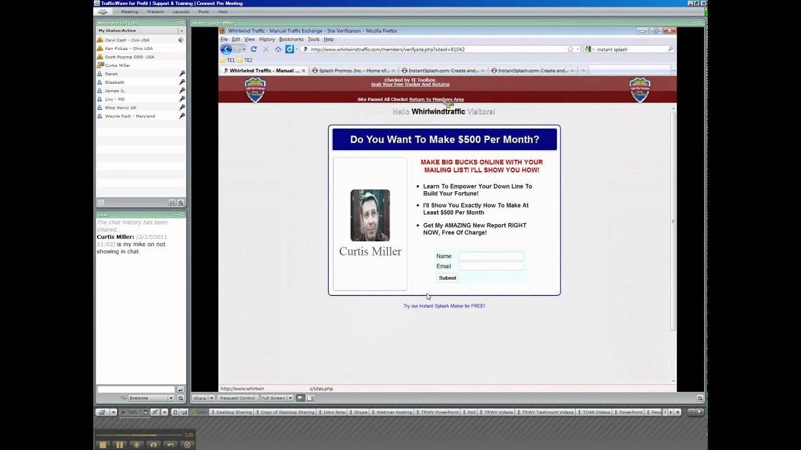Open the Pods menu
Viewport: 801px width, 450px height.
[203, 12]
